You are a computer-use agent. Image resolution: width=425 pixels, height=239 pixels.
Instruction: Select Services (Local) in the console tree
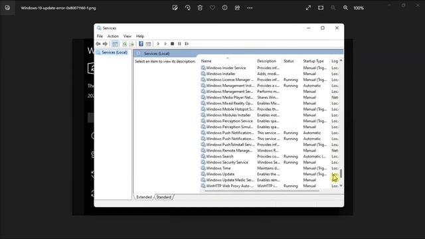tap(114, 52)
